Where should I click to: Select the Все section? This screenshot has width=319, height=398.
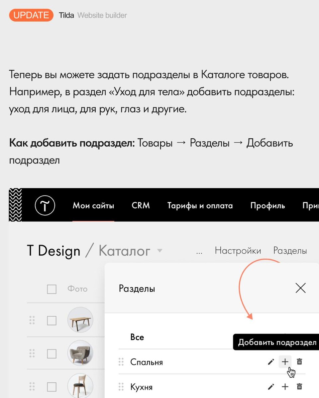tap(137, 337)
